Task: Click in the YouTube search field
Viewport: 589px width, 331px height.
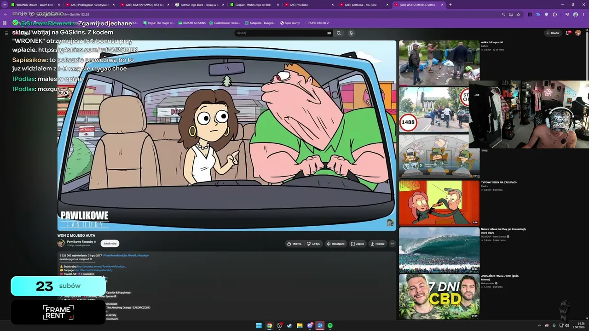Action: tap(281, 33)
